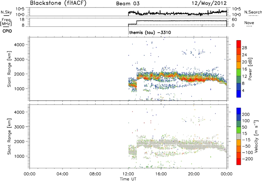Screen dimensions: 262x181
Task: Click the "18" frequency tick label
Action: pyautogui.click(x=21, y=20)
